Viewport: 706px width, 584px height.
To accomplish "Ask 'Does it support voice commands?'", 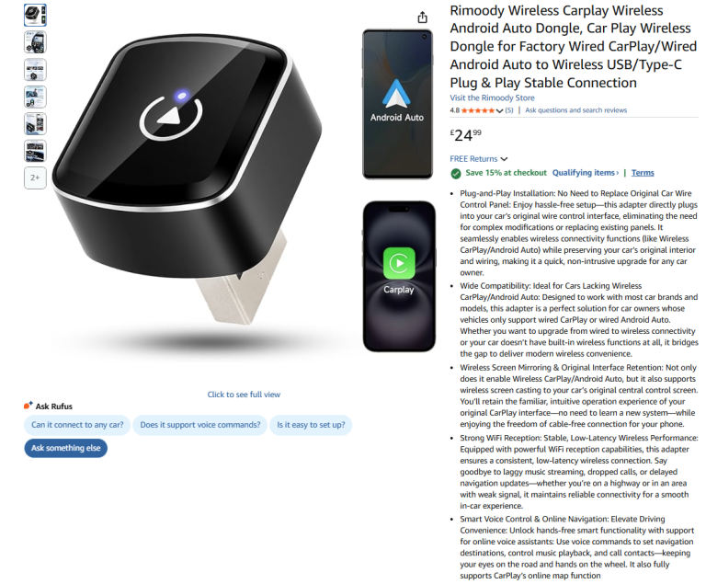I will (199, 425).
